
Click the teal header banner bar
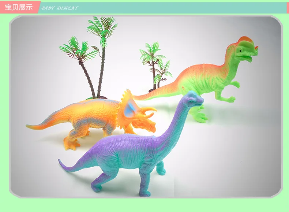point(162,8)
